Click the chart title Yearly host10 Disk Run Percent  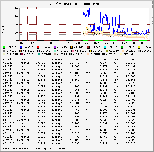pos(77,4)
